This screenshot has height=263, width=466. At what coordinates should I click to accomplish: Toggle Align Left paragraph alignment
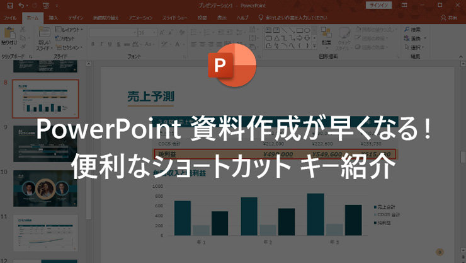click(194, 44)
